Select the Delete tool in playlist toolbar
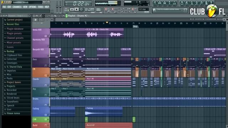 (46, 16)
